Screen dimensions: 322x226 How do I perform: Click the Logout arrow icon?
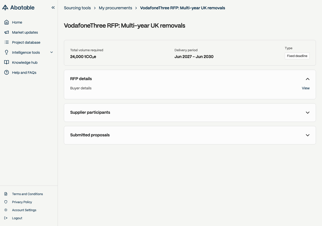[x=6, y=218]
